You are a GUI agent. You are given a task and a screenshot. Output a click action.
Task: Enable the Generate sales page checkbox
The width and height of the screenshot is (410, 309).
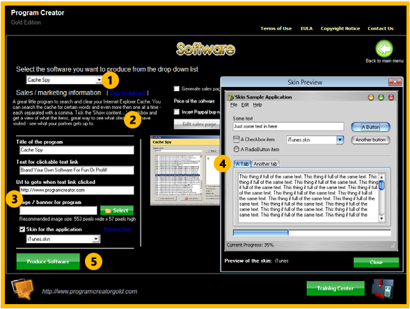click(x=177, y=89)
